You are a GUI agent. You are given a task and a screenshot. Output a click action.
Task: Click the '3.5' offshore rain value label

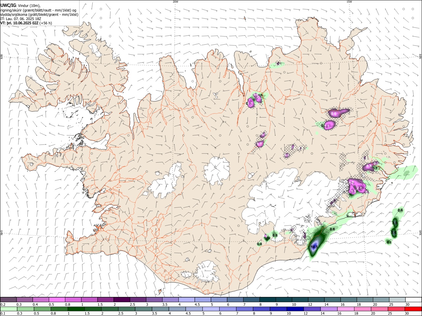click(395, 223)
